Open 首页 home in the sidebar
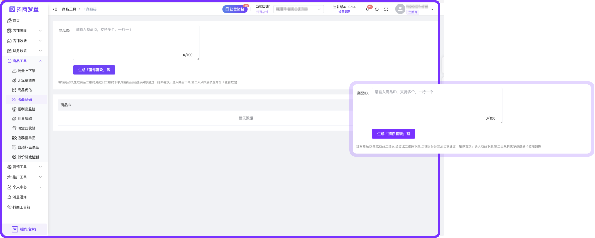595x238 pixels. click(16, 21)
